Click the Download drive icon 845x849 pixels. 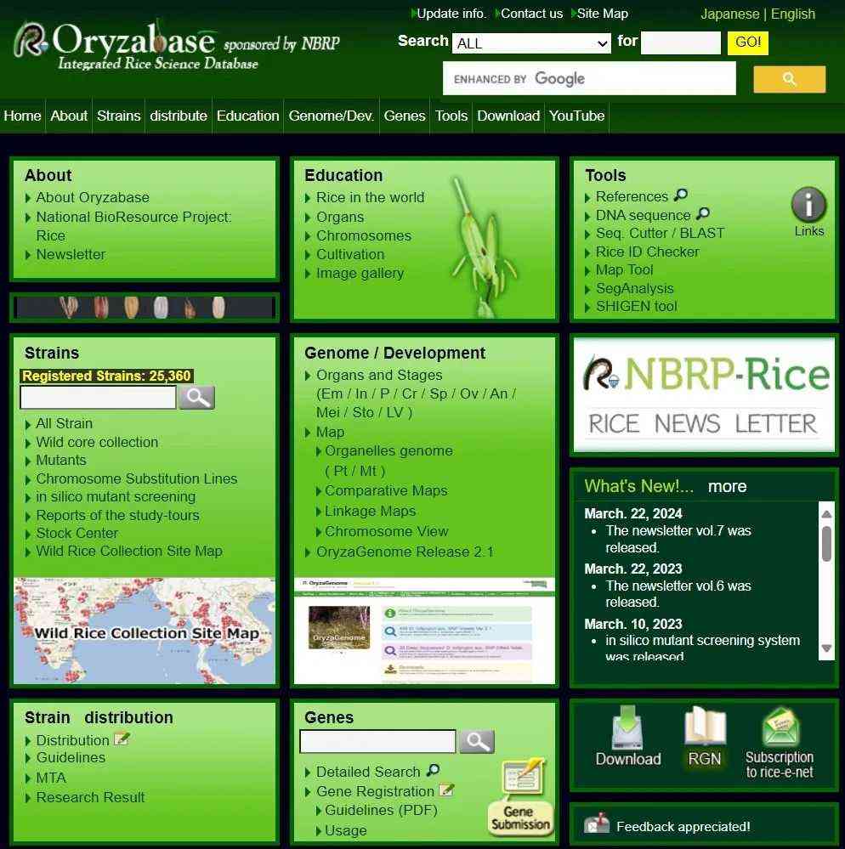(627, 727)
